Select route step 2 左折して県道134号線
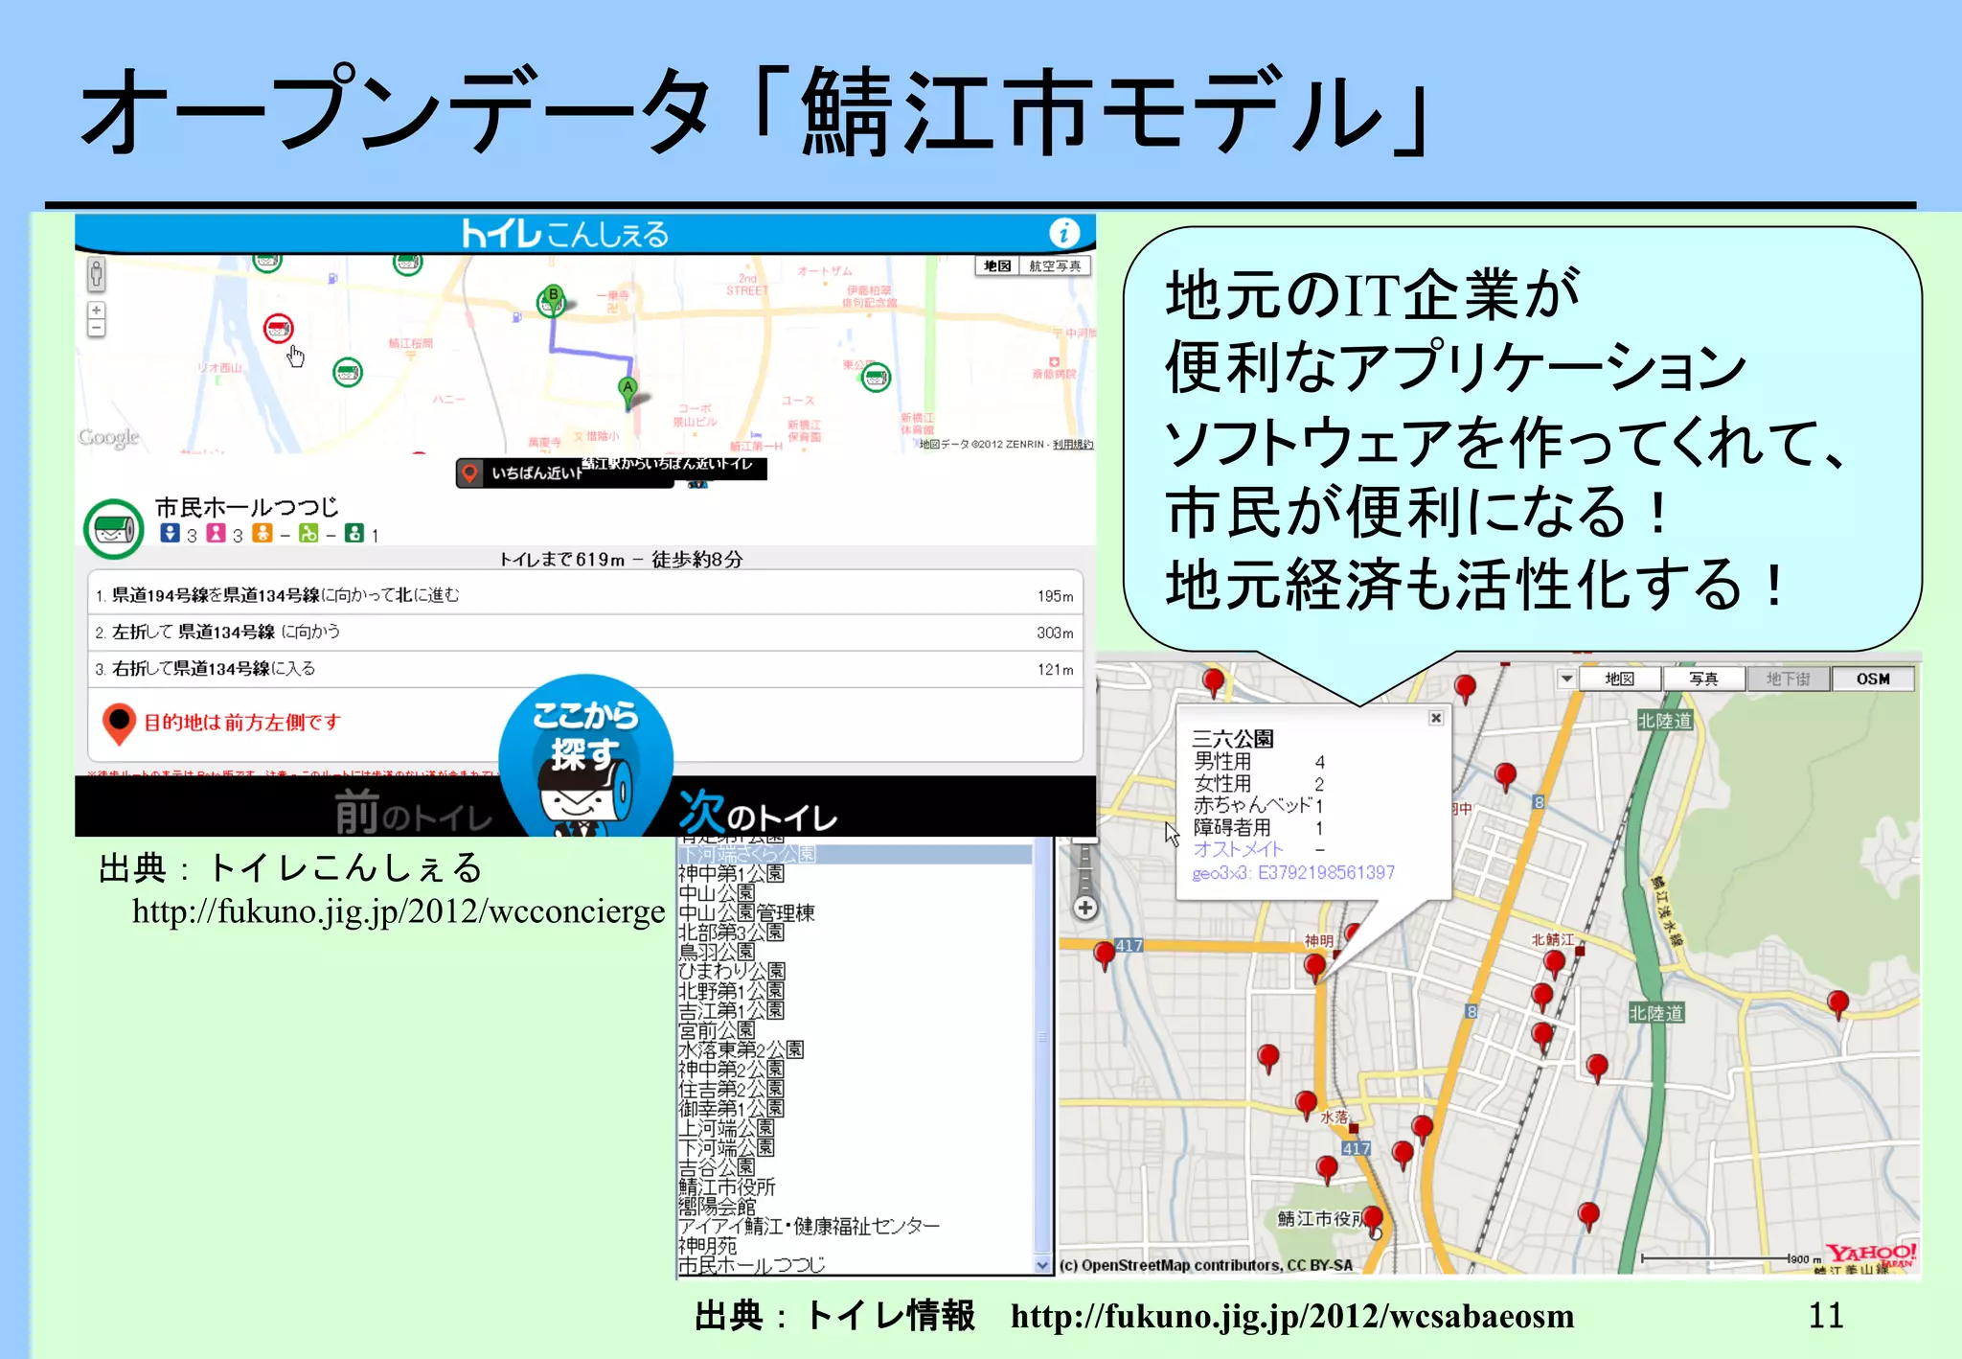Screen dimensions: 1962x1359 [585, 633]
